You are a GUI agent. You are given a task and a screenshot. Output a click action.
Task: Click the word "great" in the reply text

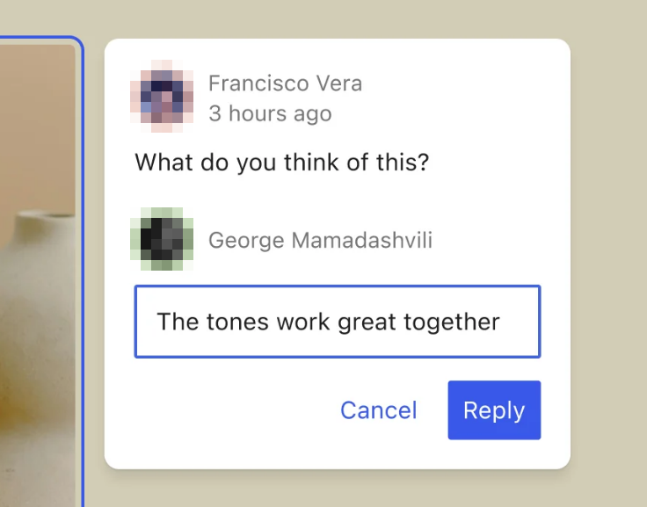click(367, 322)
